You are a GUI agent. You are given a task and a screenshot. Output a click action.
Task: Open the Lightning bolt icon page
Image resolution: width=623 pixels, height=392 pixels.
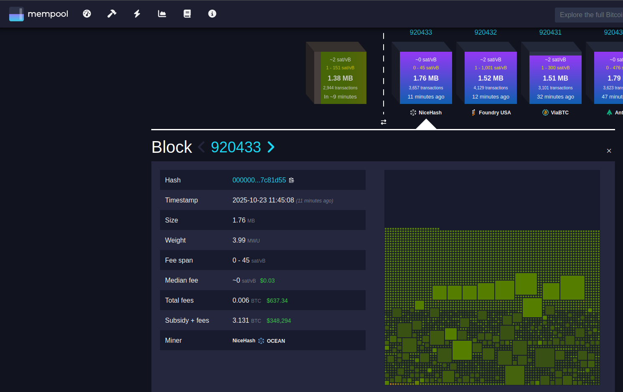pos(137,14)
